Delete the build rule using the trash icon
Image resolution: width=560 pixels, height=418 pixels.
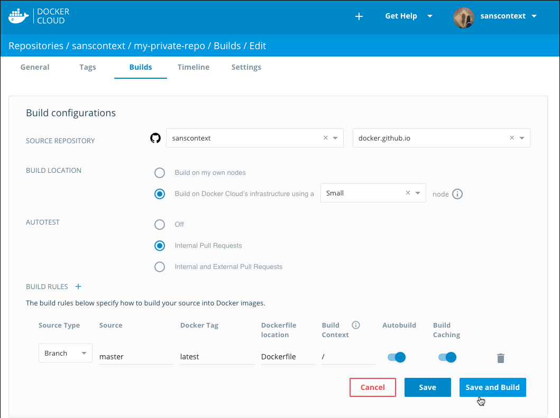point(500,357)
